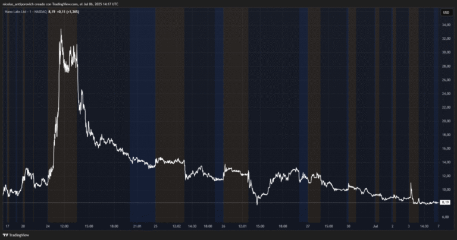
Task: Click the 26 date label on time axis
Action: (223, 226)
